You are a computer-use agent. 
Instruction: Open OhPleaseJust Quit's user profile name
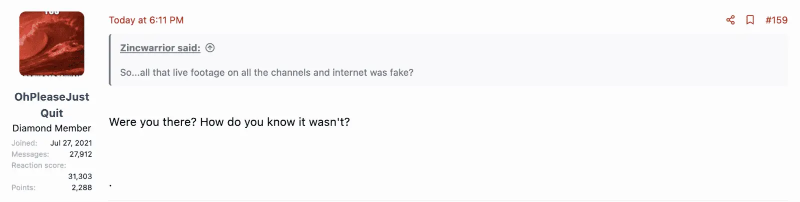[x=52, y=105]
